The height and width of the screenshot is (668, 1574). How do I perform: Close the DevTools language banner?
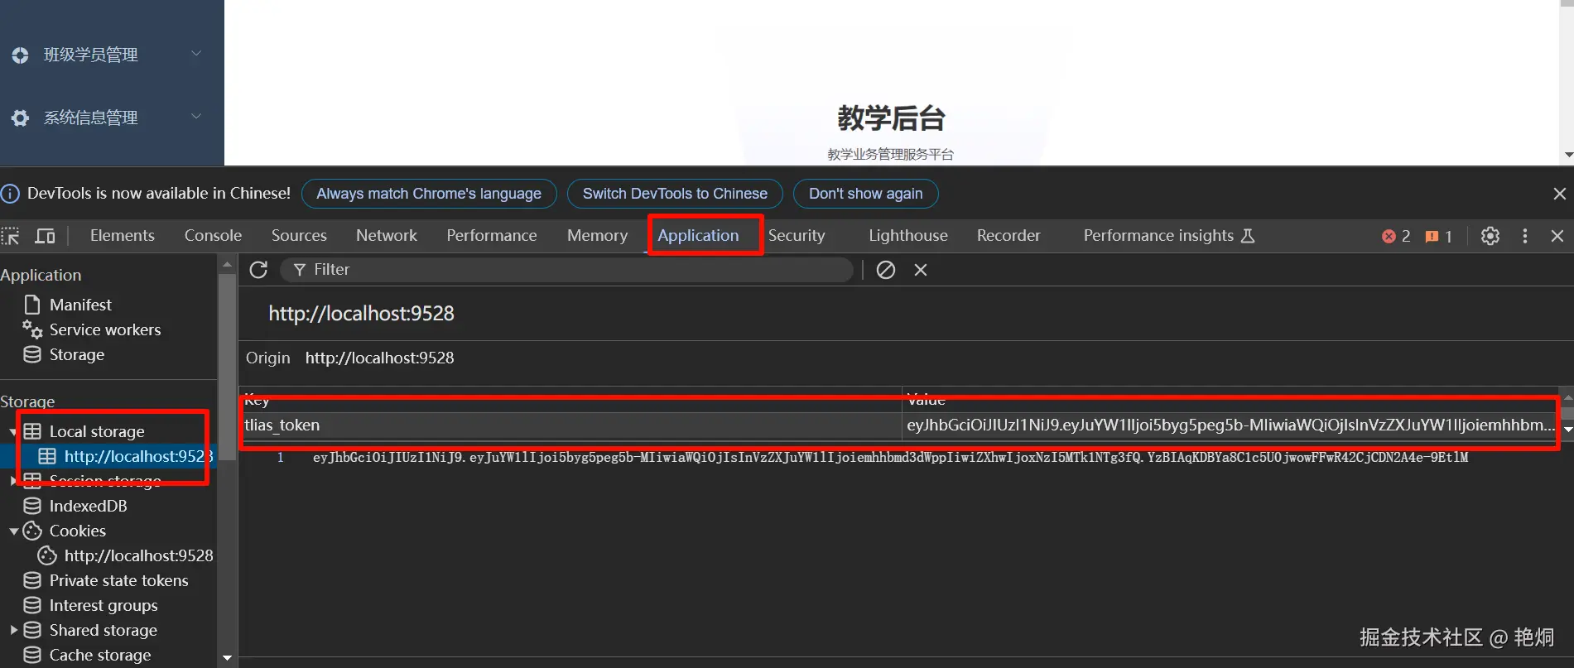point(1559,194)
